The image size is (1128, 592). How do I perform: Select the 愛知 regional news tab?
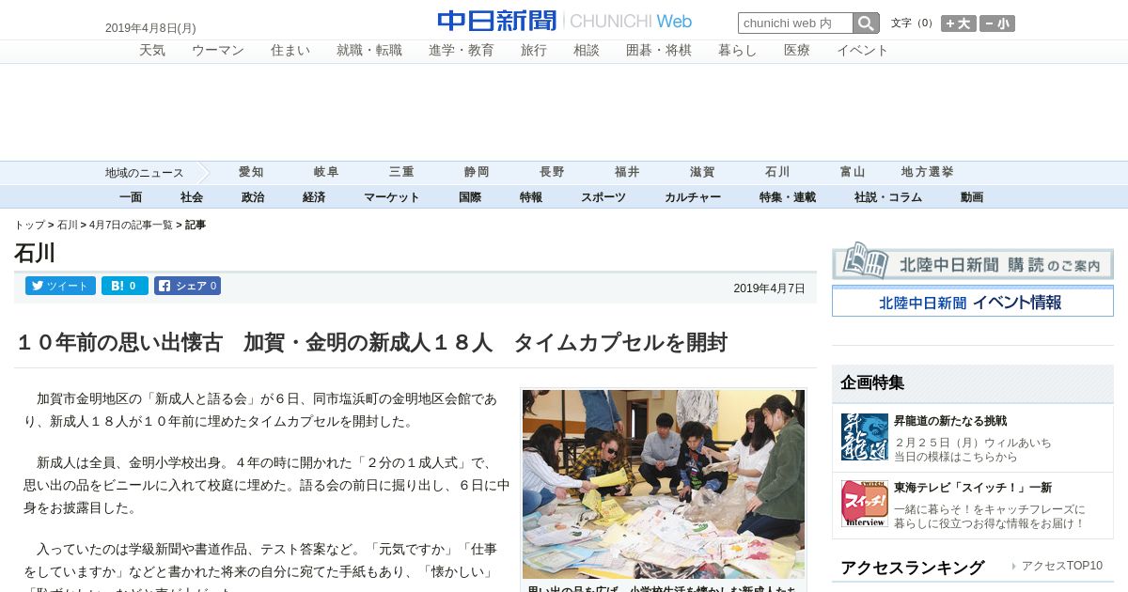(x=251, y=172)
